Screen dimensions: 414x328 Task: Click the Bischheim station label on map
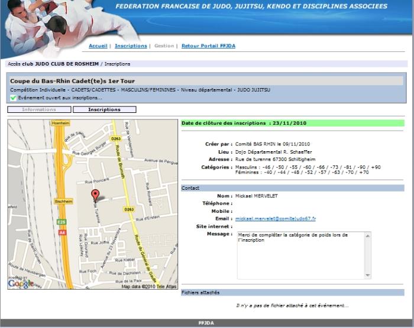pyautogui.click(x=63, y=201)
